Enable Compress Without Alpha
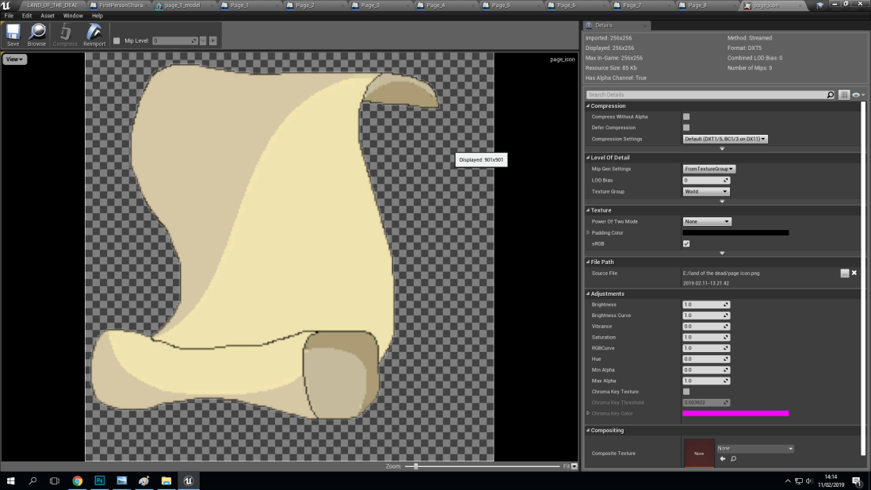This screenshot has width=871, height=490. click(686, 117)
